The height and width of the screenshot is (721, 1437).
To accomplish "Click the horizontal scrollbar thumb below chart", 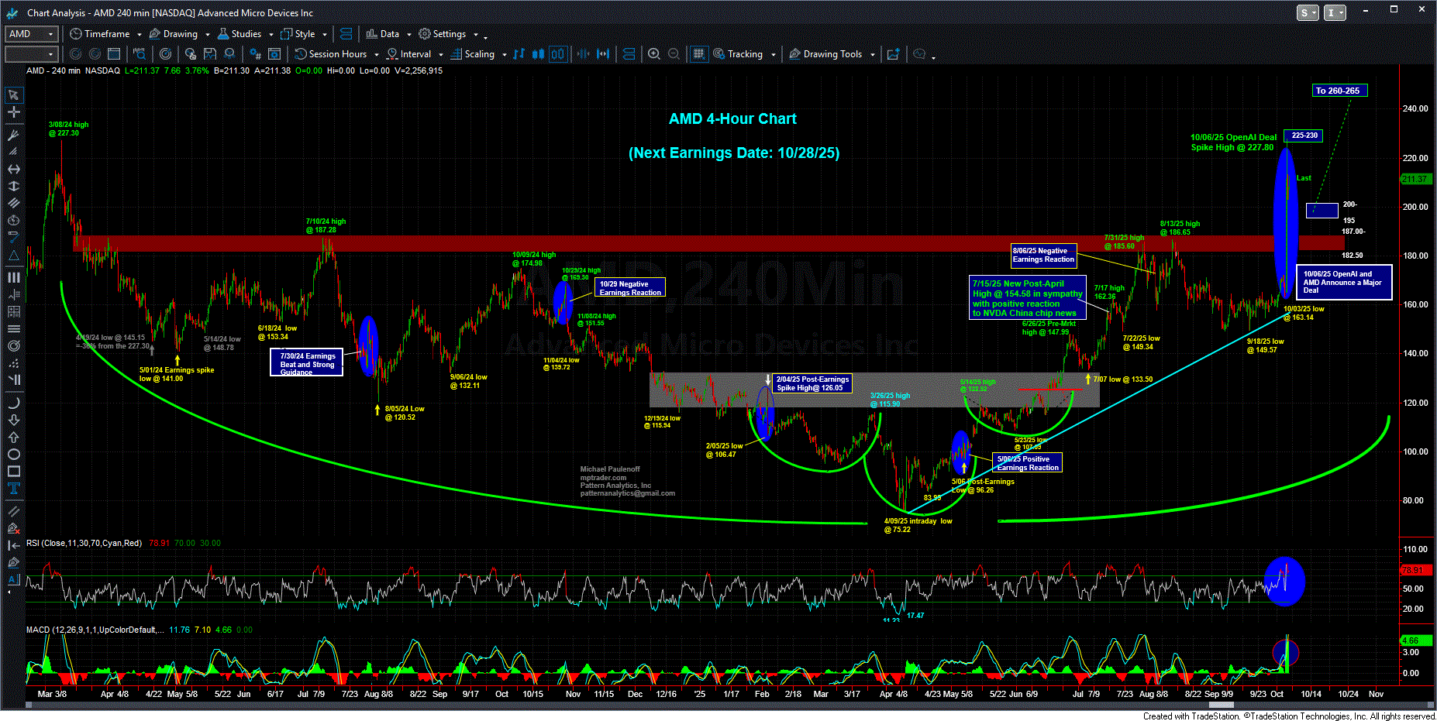I will (x=1223, y=705).
